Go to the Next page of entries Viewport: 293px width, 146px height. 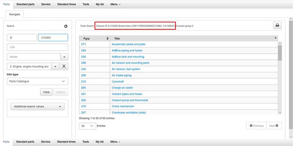[x=274, y=126]
